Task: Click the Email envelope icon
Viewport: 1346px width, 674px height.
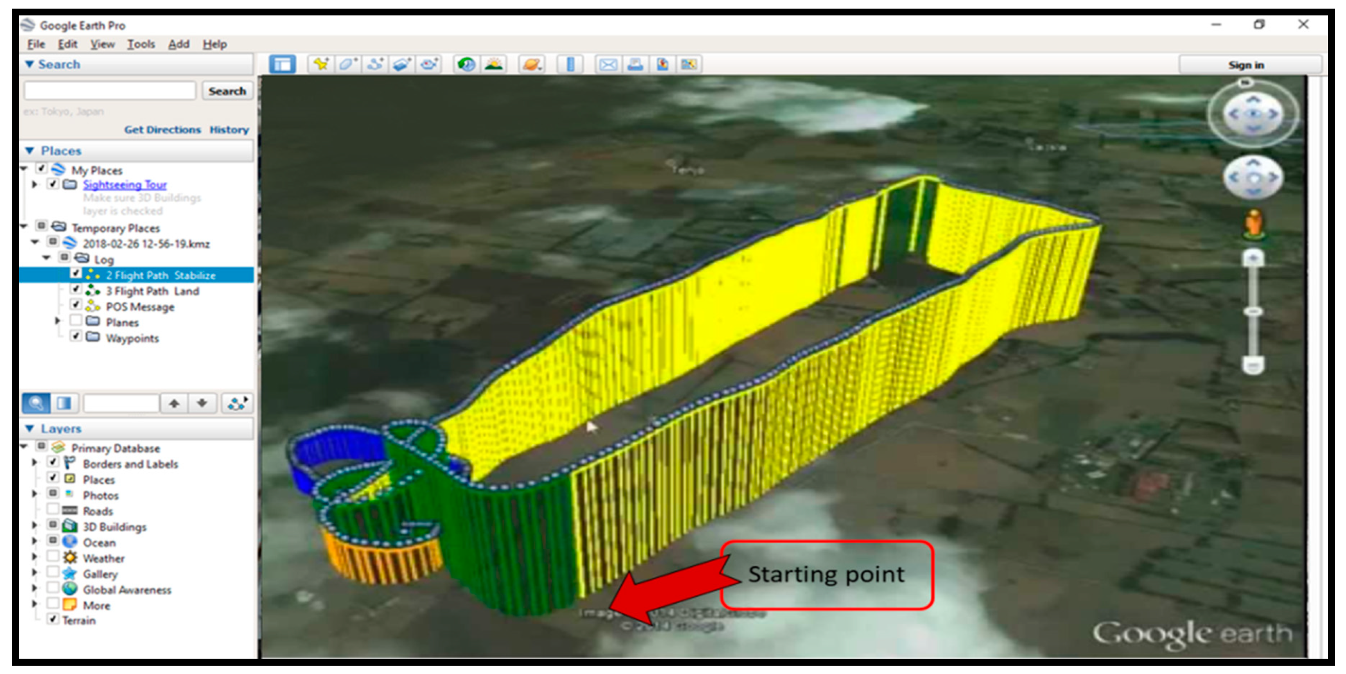Action: point(608,64)
